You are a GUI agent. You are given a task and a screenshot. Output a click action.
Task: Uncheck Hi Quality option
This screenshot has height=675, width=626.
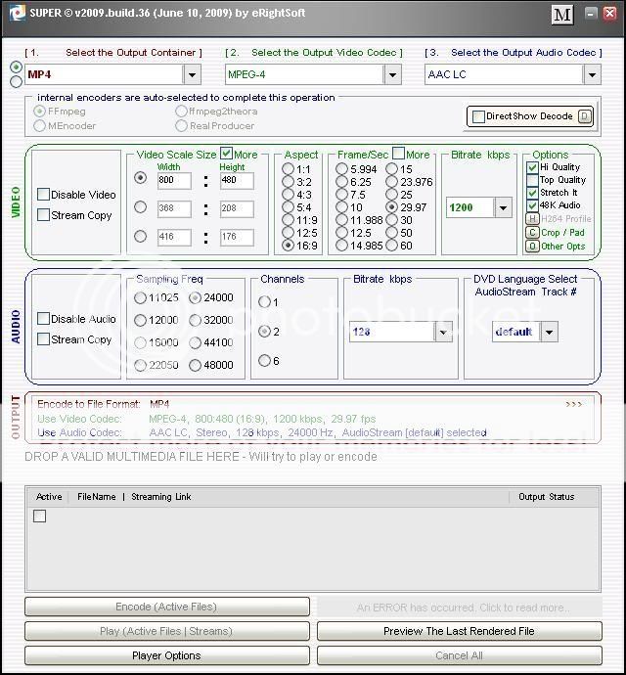pos(532,167)
